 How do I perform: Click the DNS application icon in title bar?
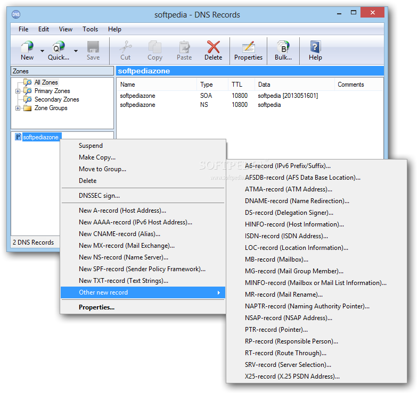click(x=16, y=14)
